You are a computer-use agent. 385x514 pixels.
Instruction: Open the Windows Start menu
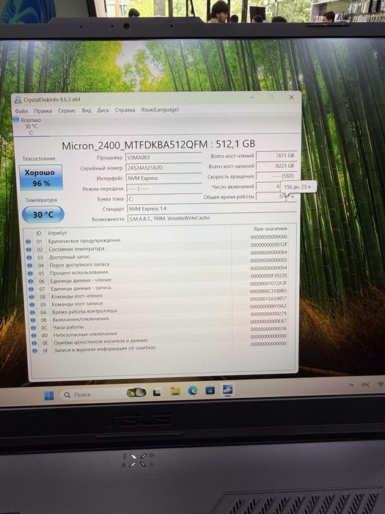[x=49, y=396]
